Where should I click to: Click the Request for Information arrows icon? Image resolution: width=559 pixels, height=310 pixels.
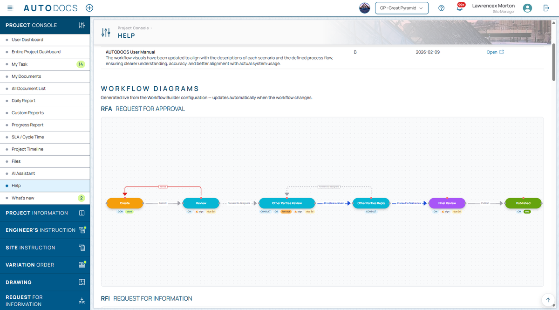(x=82, y=301)
